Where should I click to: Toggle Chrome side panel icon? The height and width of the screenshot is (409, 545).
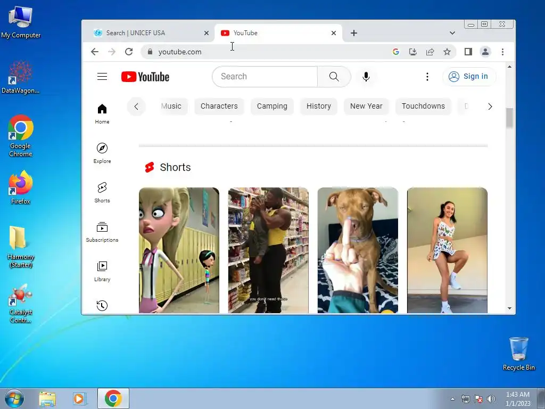[x=468, y=52]
